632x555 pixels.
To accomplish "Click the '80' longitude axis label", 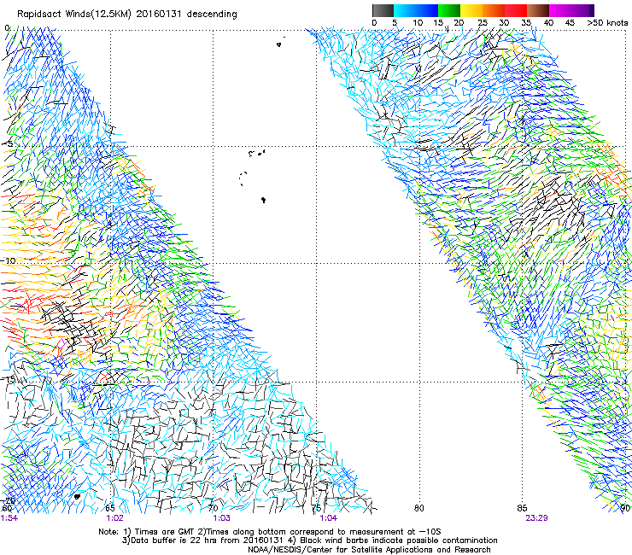I will pos(419,508).
